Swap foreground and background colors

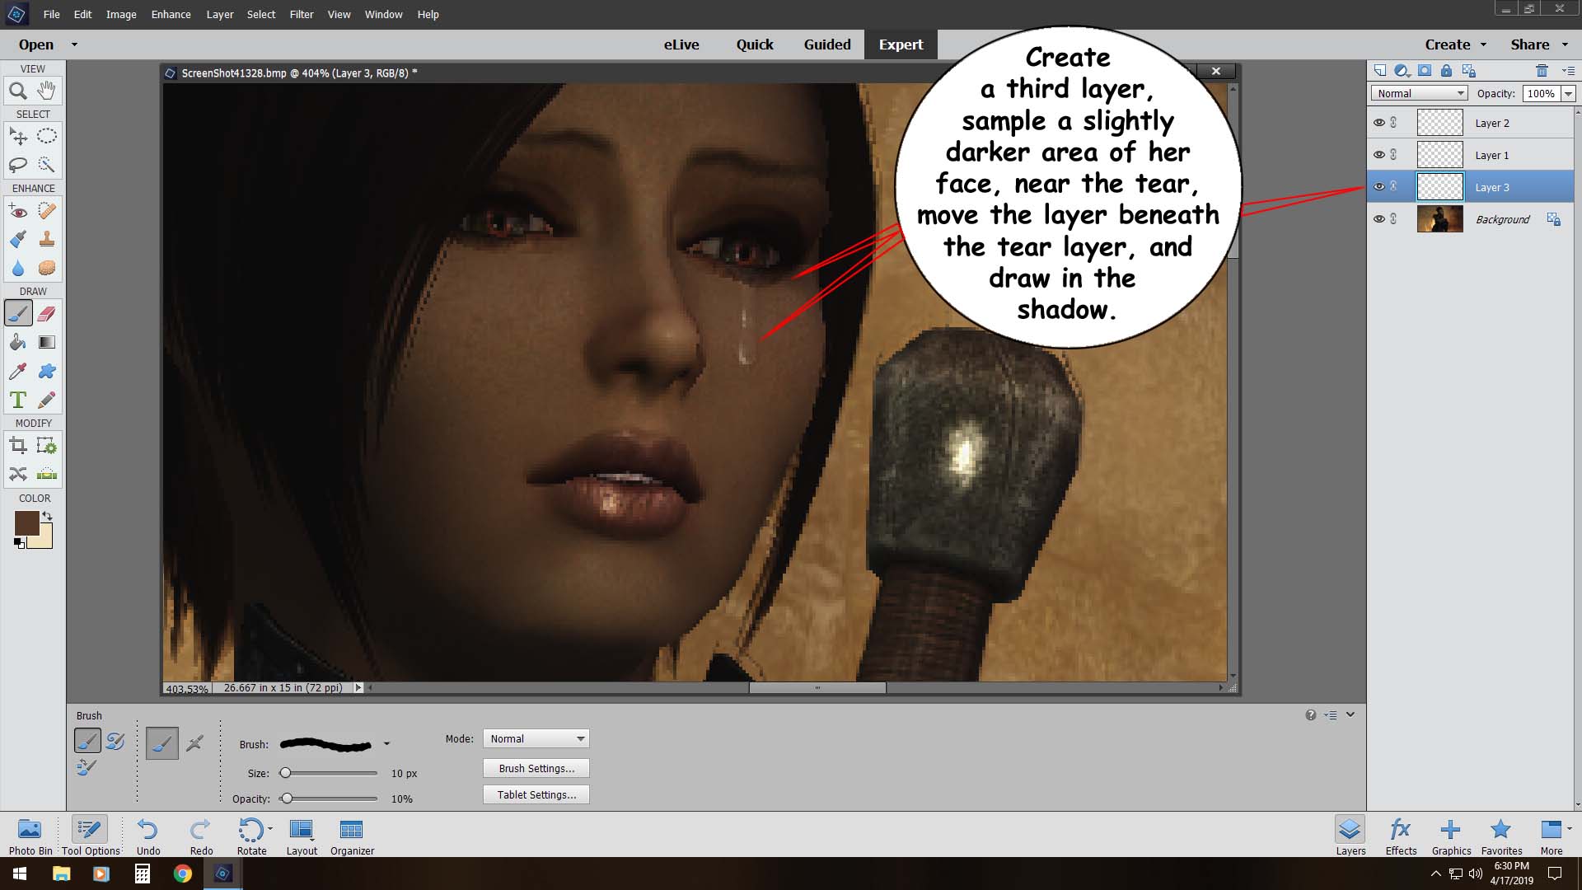[48, 516]
